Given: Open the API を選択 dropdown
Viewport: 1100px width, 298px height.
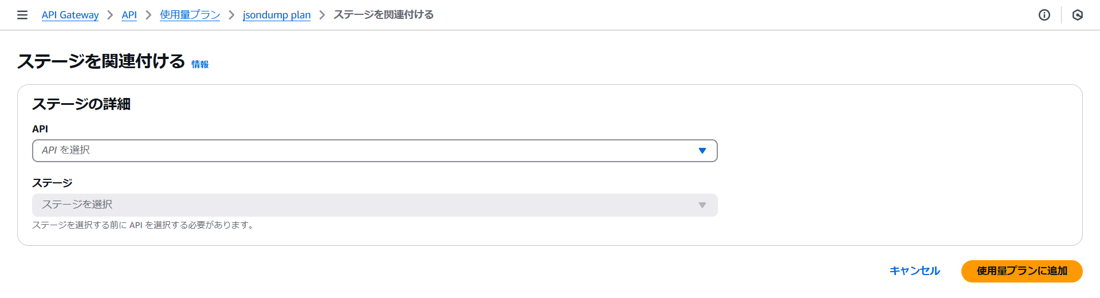Looking at the screenshot, I should point(367,151).
